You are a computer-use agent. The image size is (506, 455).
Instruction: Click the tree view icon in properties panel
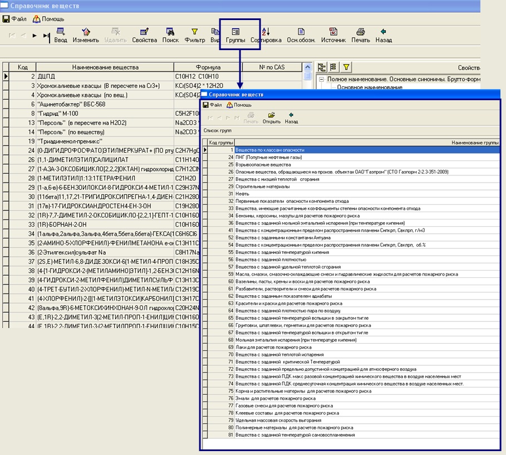point(321,67)
